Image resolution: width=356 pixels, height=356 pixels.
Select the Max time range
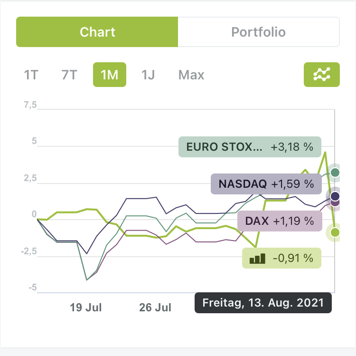[191, 75]
